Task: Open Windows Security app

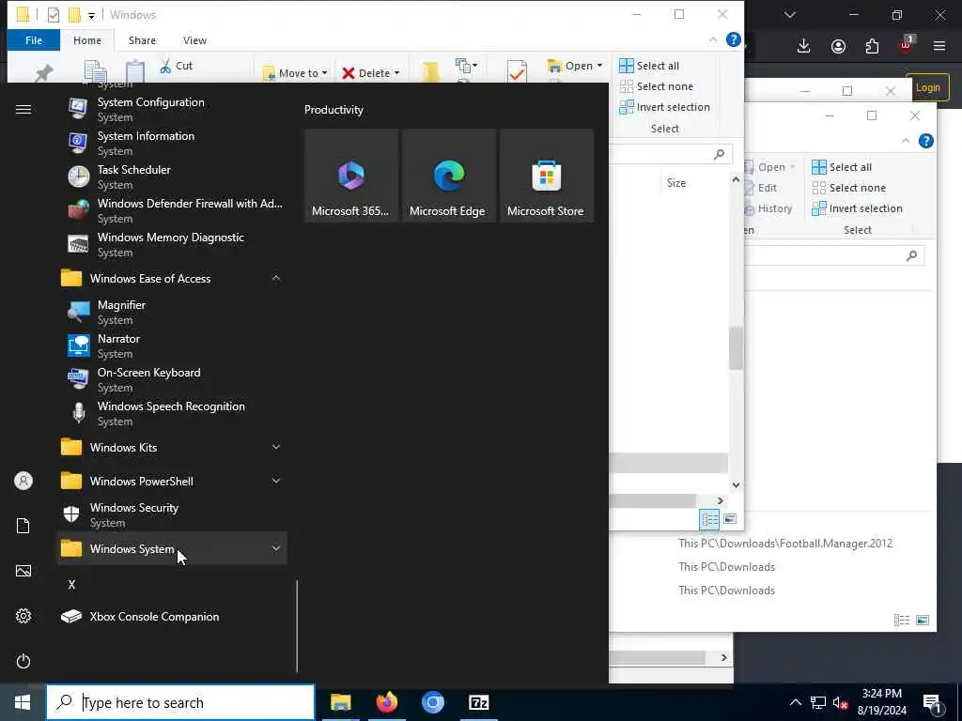Action: [172, 515]
